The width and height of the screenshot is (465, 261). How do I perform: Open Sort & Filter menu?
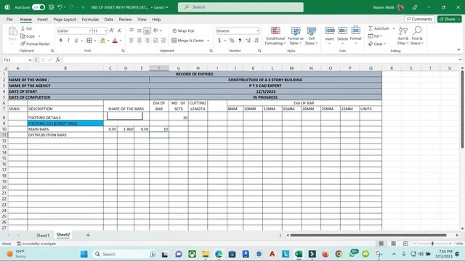click(403, 36)
